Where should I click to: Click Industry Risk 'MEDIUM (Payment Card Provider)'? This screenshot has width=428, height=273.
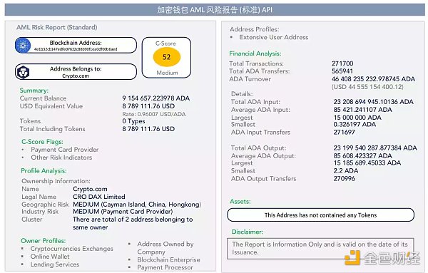[123, 212]
